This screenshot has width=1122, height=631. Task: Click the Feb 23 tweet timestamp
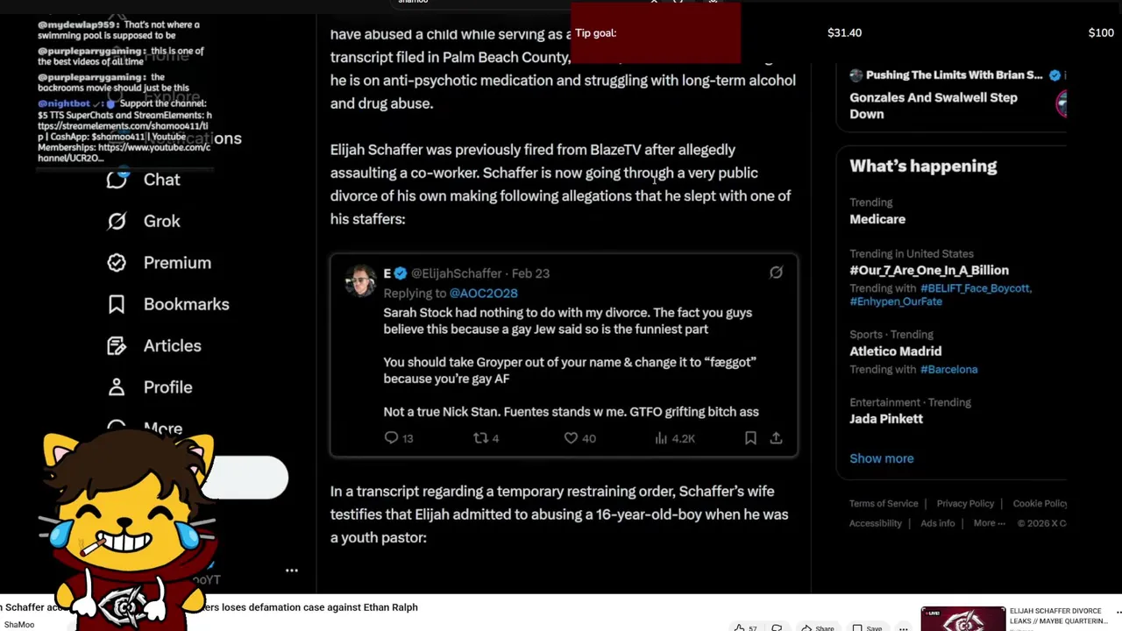tap(530, 273)
